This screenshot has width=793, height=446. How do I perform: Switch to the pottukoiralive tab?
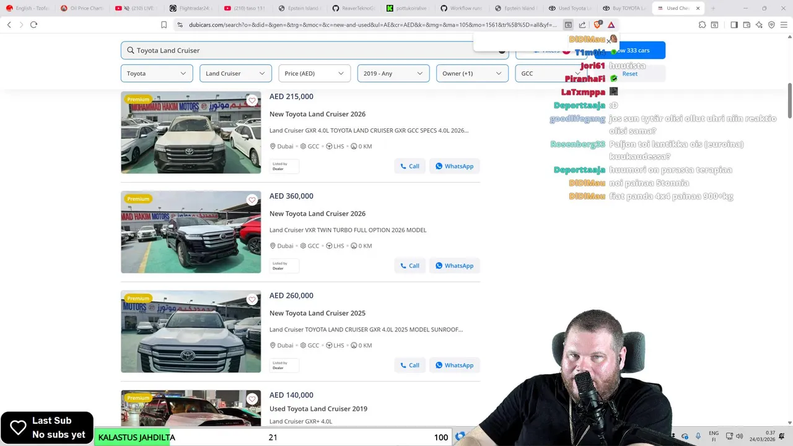[x=410, y=8]
